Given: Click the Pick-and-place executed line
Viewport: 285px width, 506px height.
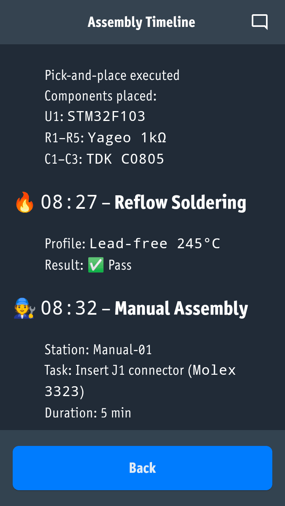Looking at the screenshot, I should point(112,75).
